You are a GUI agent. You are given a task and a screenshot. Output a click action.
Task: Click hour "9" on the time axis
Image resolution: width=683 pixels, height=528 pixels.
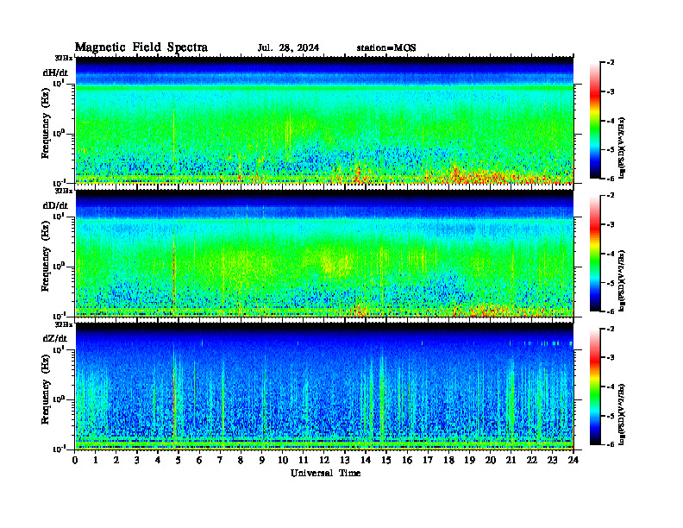coord(262,460)
